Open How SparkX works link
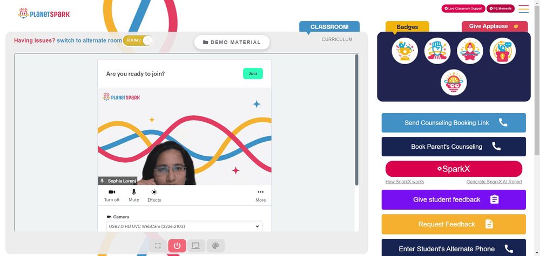The image size is (540, 256). click(404, 182)
